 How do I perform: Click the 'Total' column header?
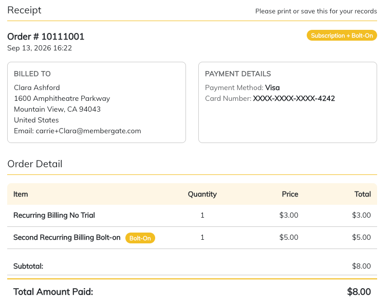point(363,194)
